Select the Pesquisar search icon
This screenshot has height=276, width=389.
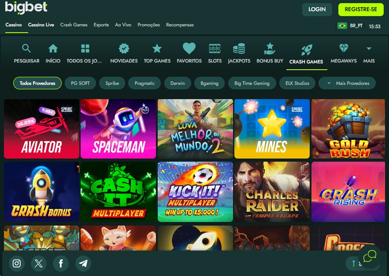[x=26, y=48]
